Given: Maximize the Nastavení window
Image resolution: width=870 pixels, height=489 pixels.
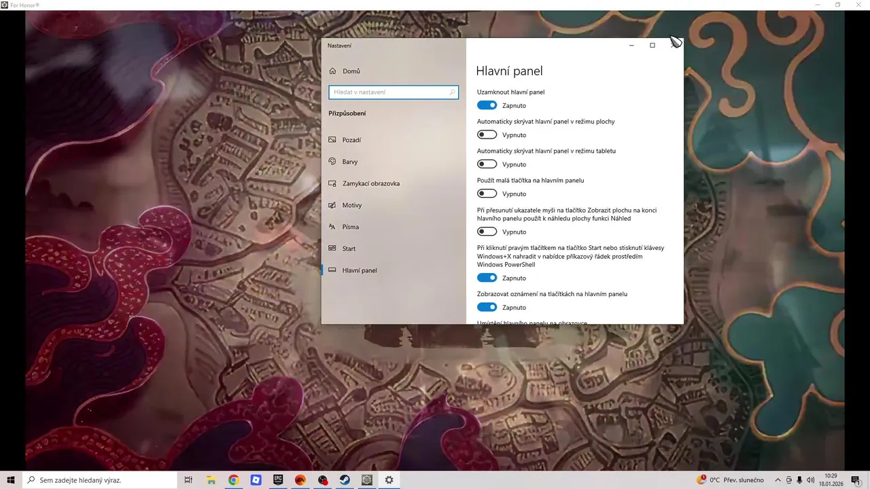Looking at the screenshot, I should pyautogui.click(x=652, y=46).
